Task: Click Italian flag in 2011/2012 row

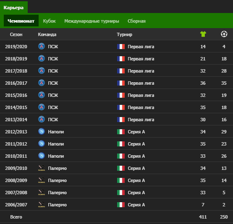Action: (x=121, y=144)
